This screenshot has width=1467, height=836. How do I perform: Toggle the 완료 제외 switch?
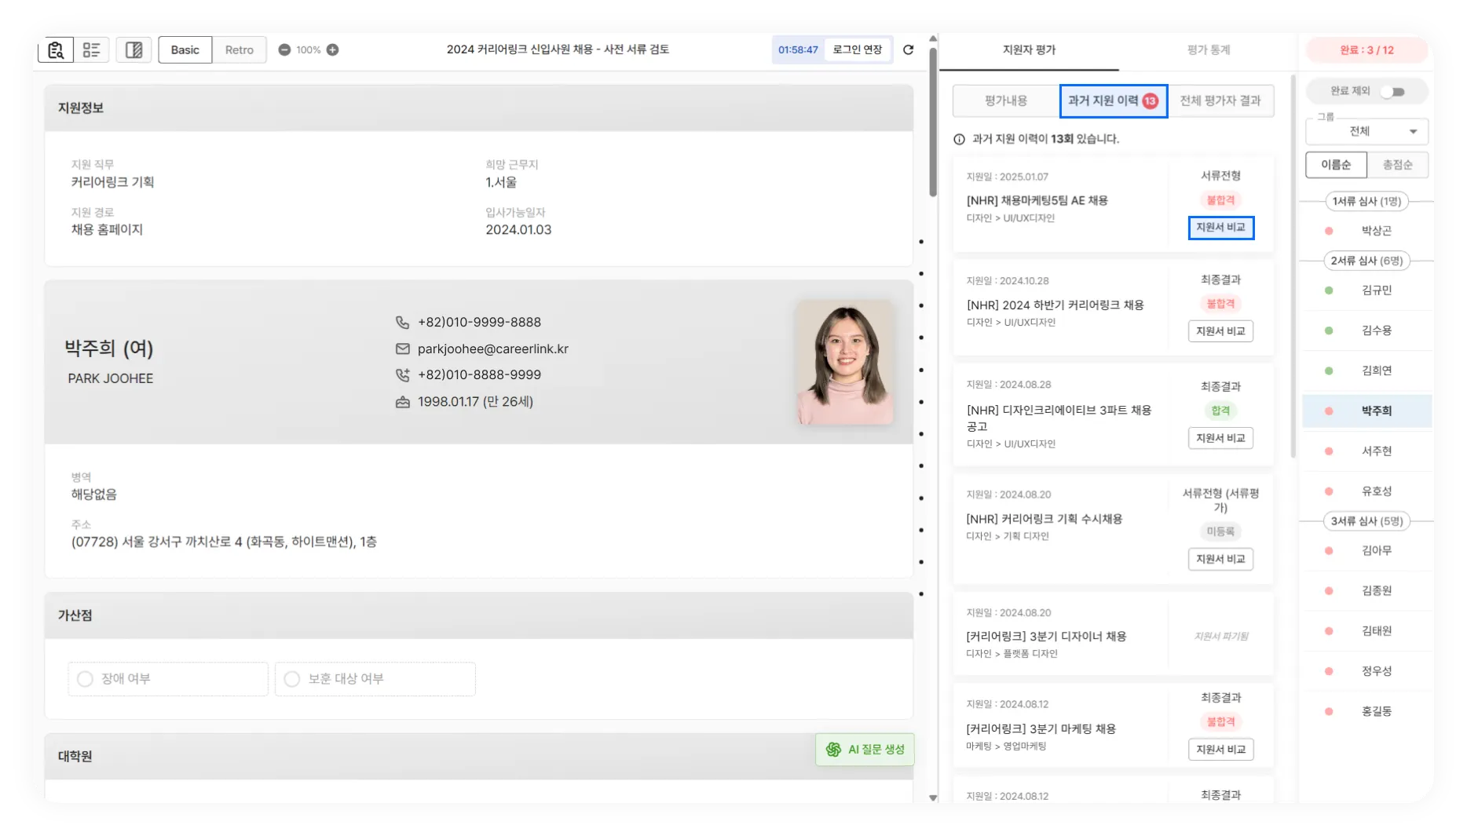(1393, 92)
